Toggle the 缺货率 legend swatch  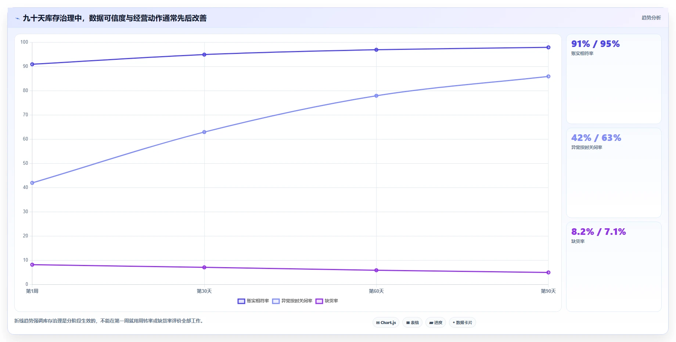[319, 301]
